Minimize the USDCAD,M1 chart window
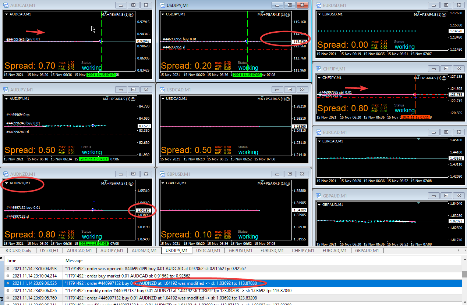The image size is (467, 305). coord(278,90)
